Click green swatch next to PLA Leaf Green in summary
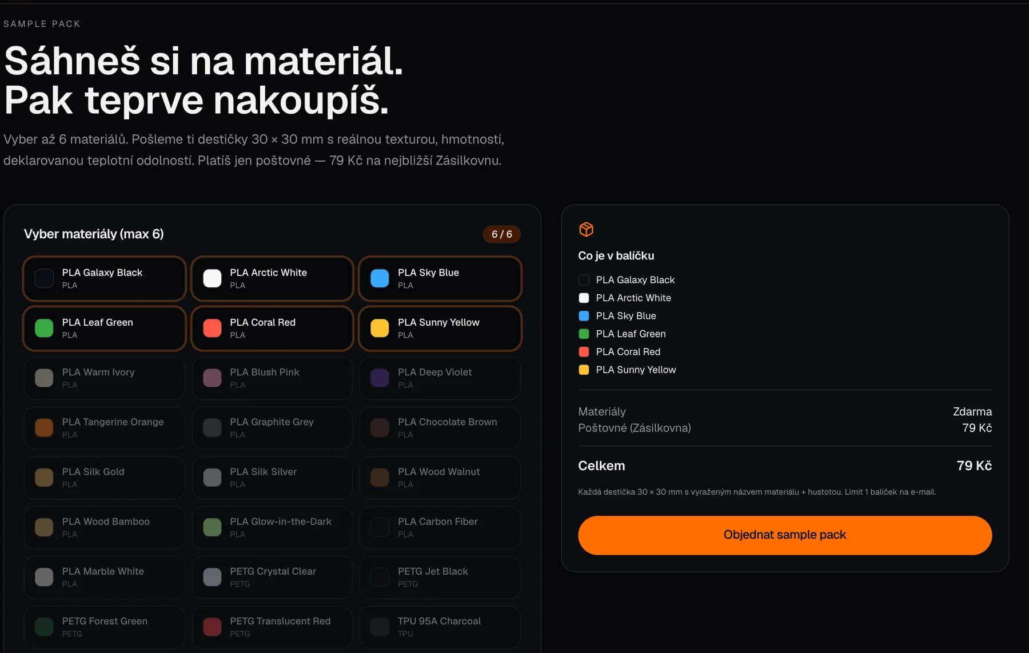This screenshot has height=653, width=1029. [x=584, y=334]
